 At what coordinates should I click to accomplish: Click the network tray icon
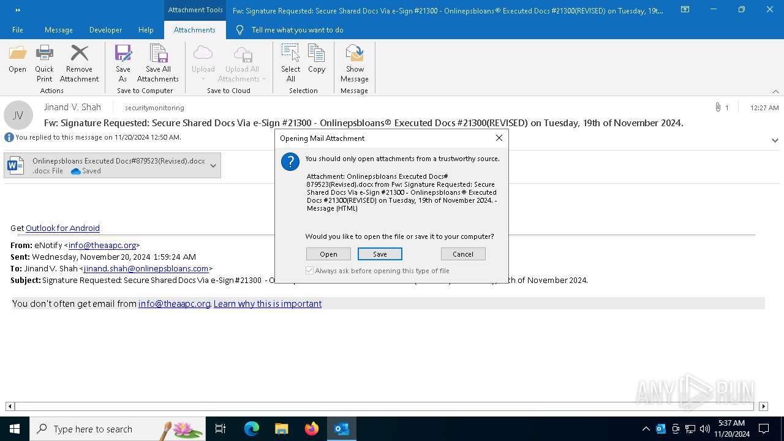point(690,429)
